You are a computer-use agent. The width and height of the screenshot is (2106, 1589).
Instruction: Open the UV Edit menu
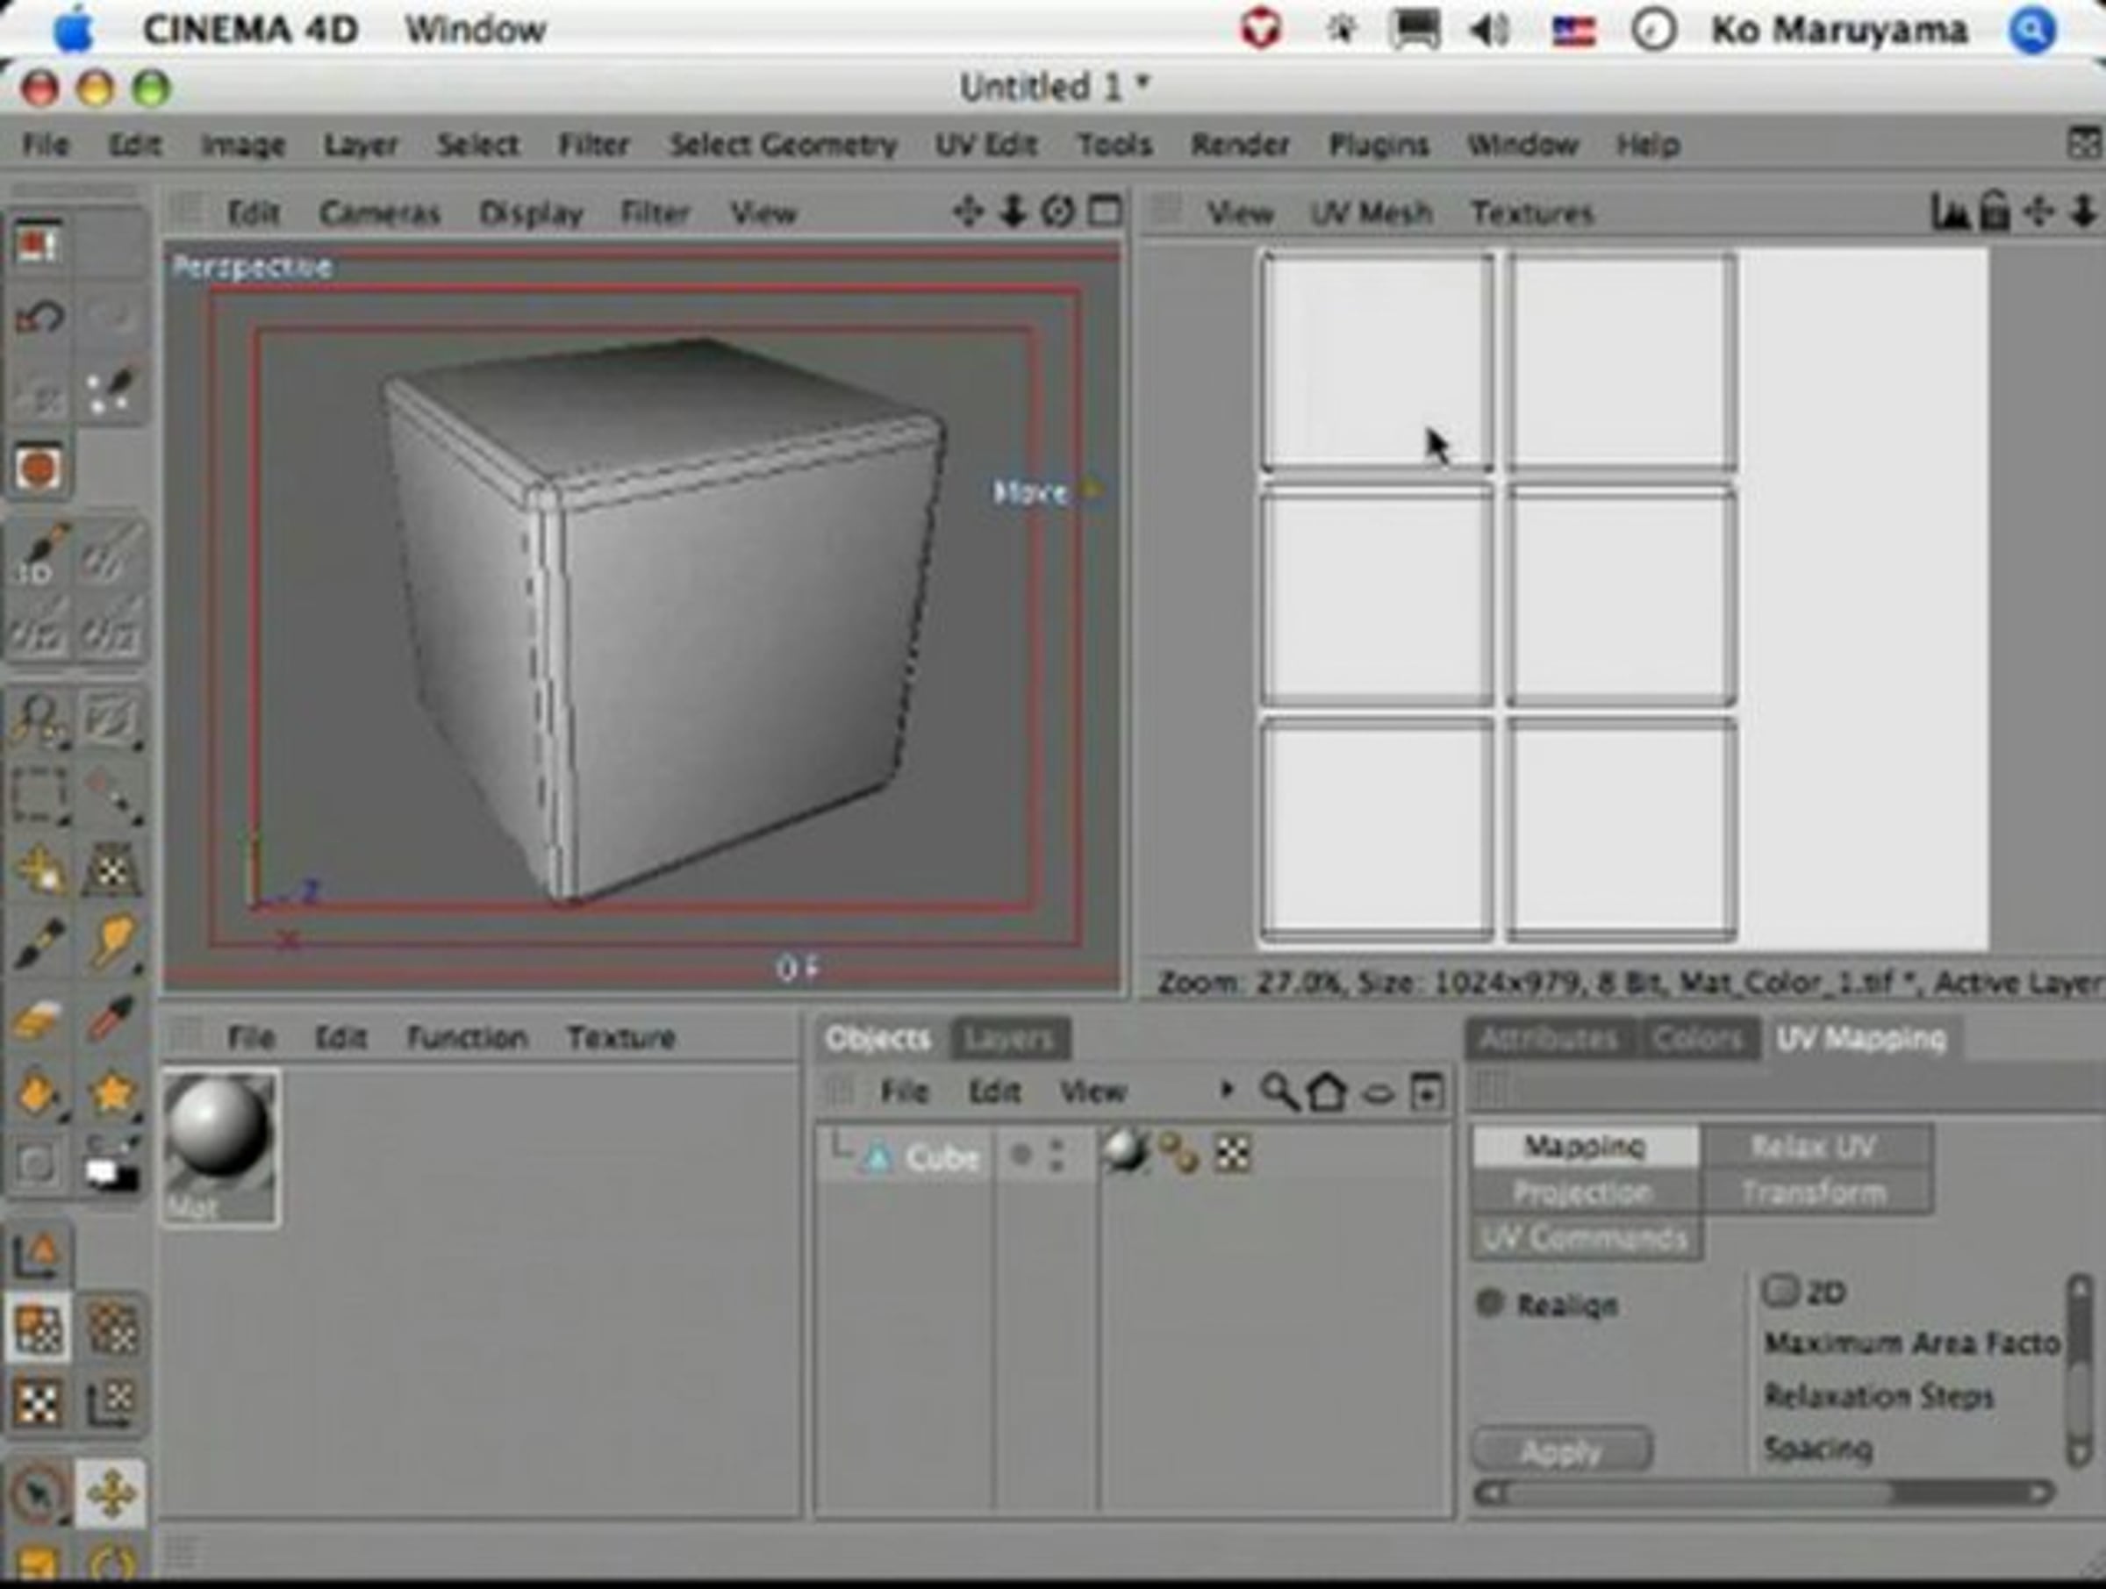[x=985, y=145]
